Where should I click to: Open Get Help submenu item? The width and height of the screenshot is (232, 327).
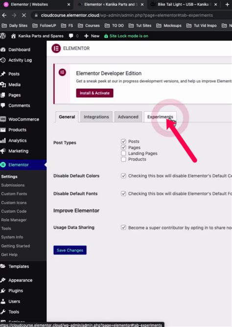[9, 255]
